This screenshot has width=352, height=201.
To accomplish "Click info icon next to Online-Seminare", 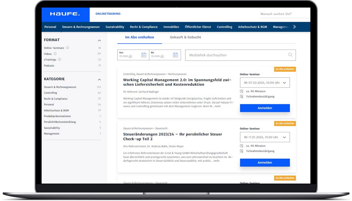I will [x=67, y=48].
